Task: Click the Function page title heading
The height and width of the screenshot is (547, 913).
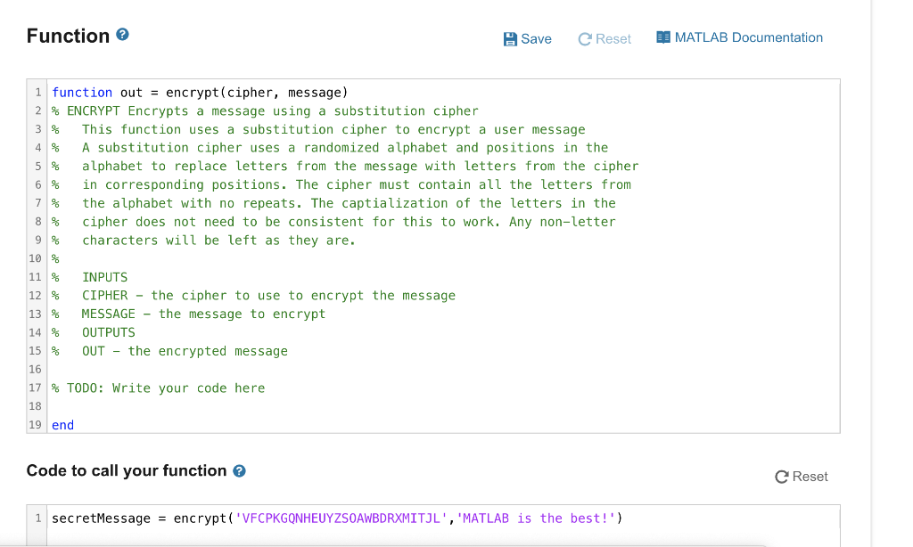Action: 66,35
